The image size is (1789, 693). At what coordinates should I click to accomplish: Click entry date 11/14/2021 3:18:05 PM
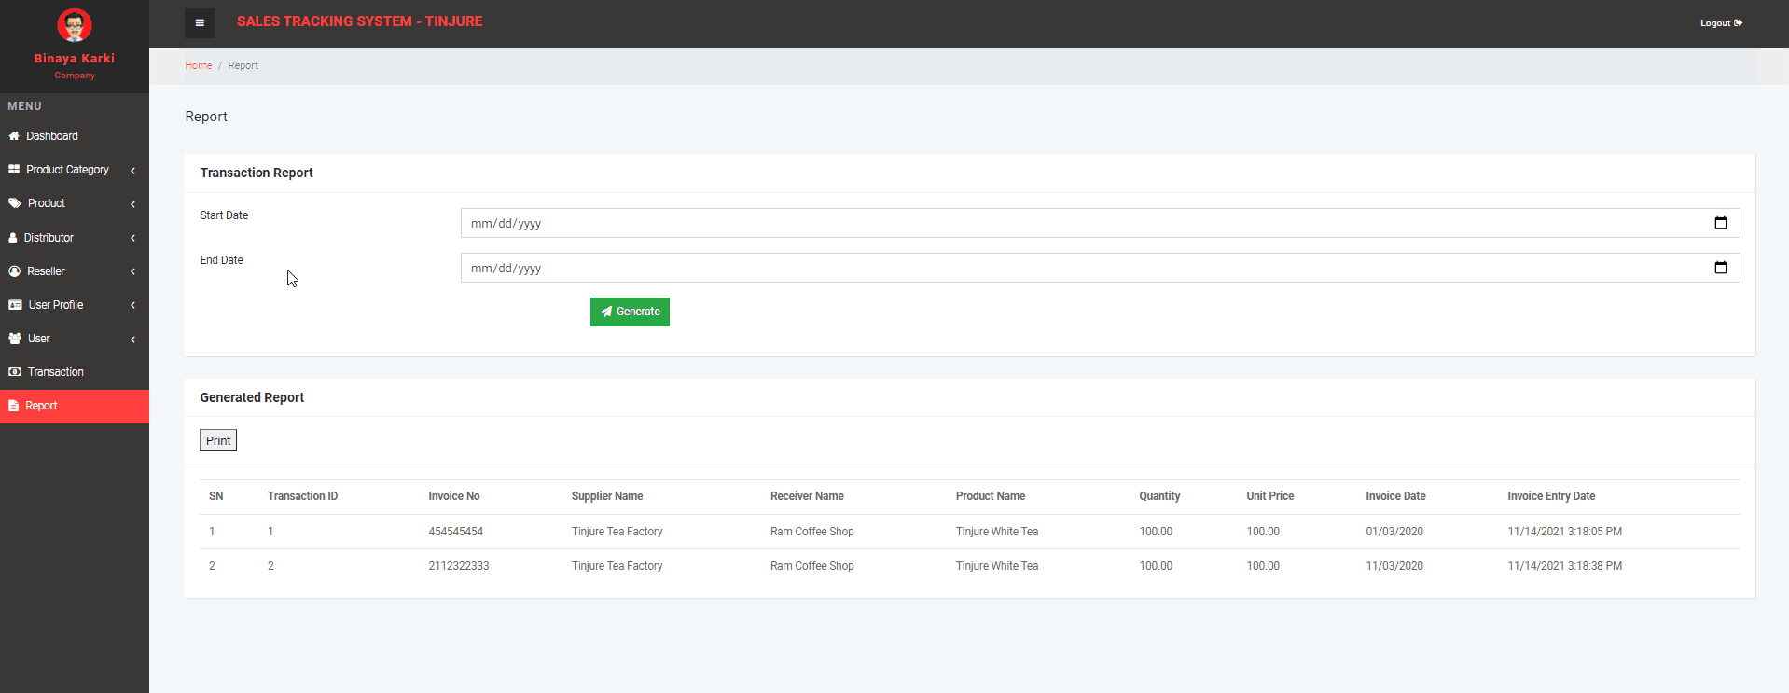click(1565, 532)
